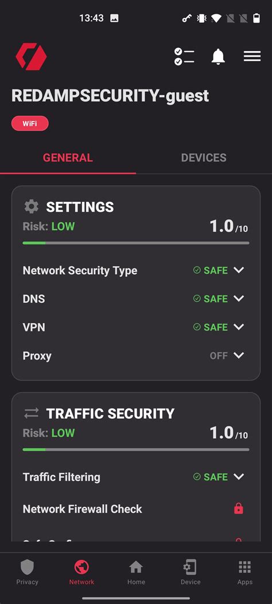Tap the red lock on Network Firewall Check
Viewport: 272px width, 604px height.
[239, 509]
